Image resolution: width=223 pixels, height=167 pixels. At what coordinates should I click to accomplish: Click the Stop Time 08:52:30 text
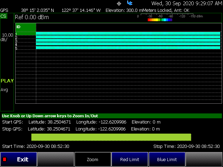tap(186, 146)
